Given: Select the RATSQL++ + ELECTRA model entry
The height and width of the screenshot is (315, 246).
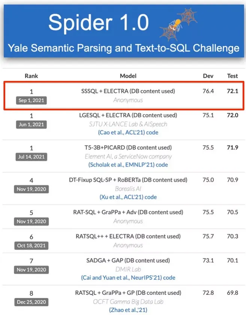Looking at the screenshot, I should [x=128, y=236].
